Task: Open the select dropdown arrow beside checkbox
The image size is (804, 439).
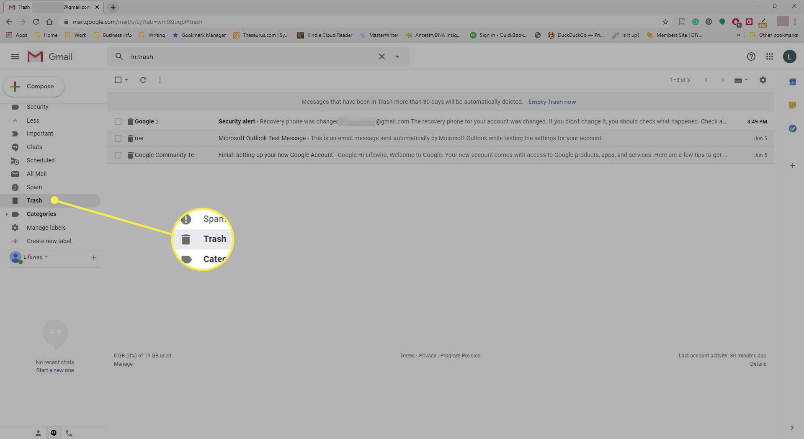Action: tap(126, 80)
